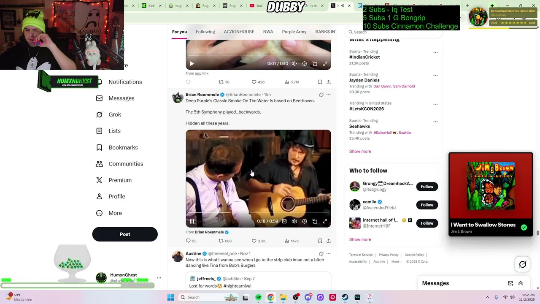Pause the guitar video
The image size is (540, 304).
point(192,221)
